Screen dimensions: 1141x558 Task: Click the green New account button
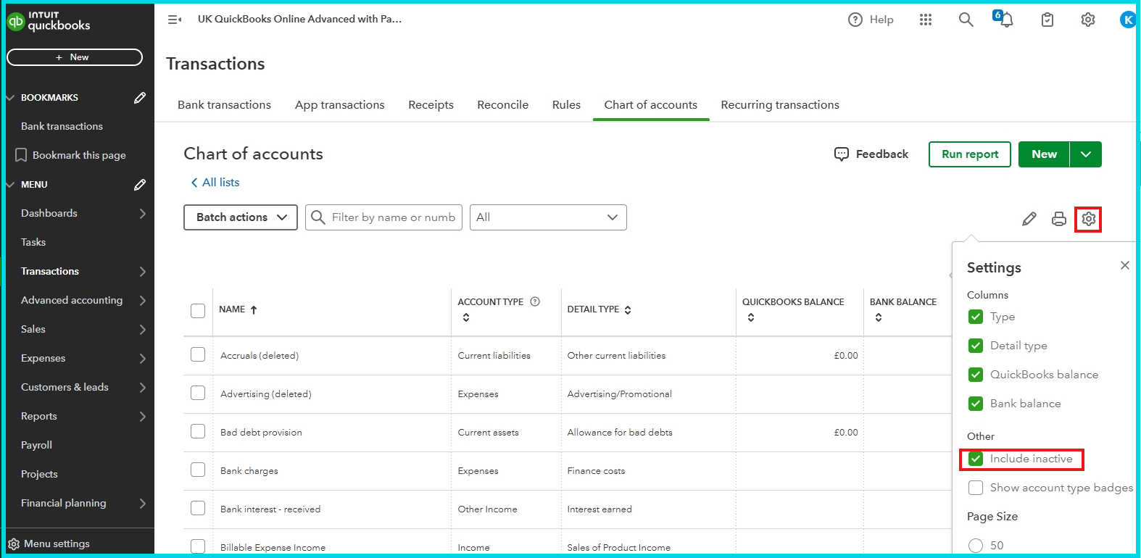(1044, 154)
